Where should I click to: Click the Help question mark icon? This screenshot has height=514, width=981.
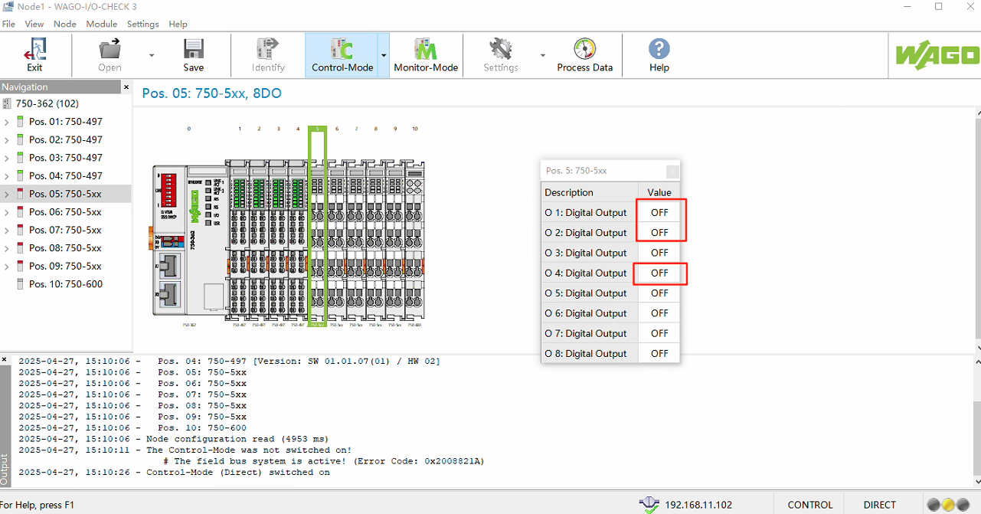pyautogui.click(x=659, y=49)
